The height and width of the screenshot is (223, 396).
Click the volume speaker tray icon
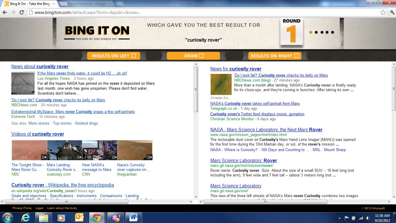[368, 218]
